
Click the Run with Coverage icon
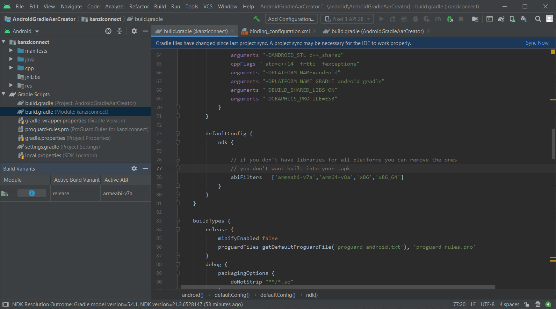tap(427, 19)
